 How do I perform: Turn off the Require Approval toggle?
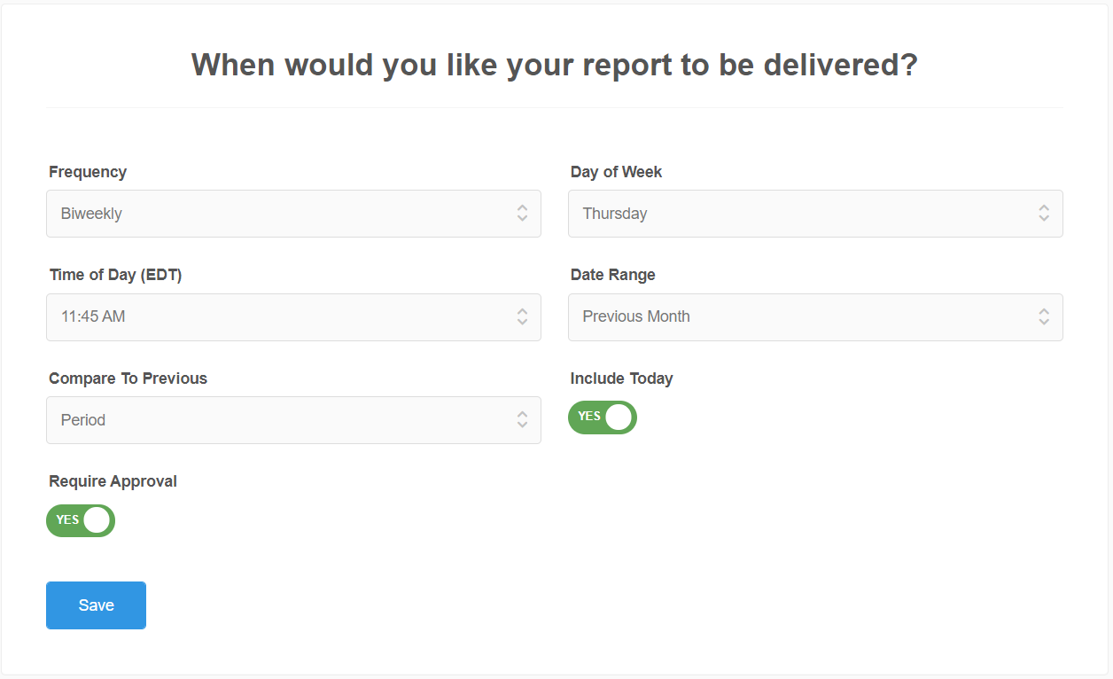tap(81, 520)
